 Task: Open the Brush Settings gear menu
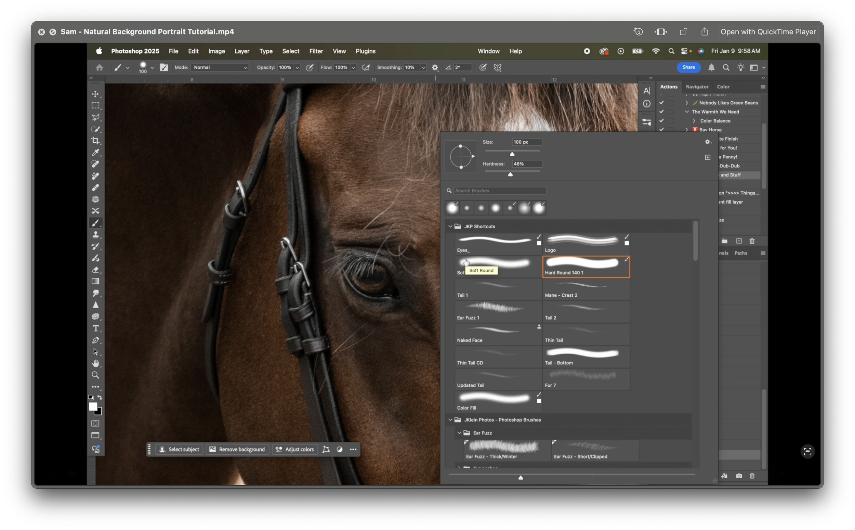click(708, 142)
